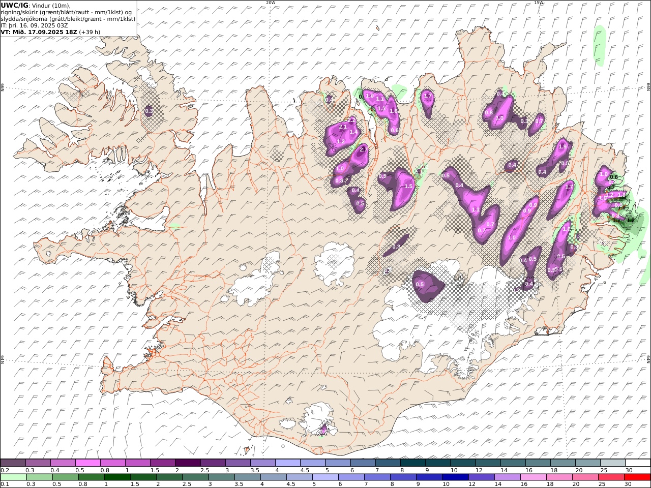Click the '0.2' label in the top legend row
The width and height of the screenshot is (651, 488).
[x=5, y=470]
